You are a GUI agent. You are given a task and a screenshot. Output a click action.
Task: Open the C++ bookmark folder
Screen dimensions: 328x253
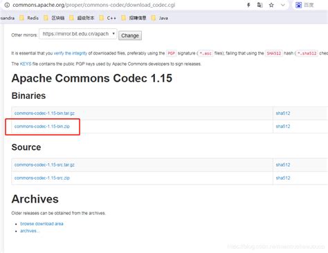[107, 18]
